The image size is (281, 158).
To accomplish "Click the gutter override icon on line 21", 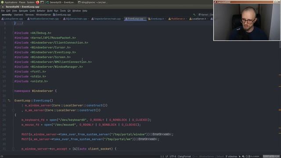I will tap(9, 101).
